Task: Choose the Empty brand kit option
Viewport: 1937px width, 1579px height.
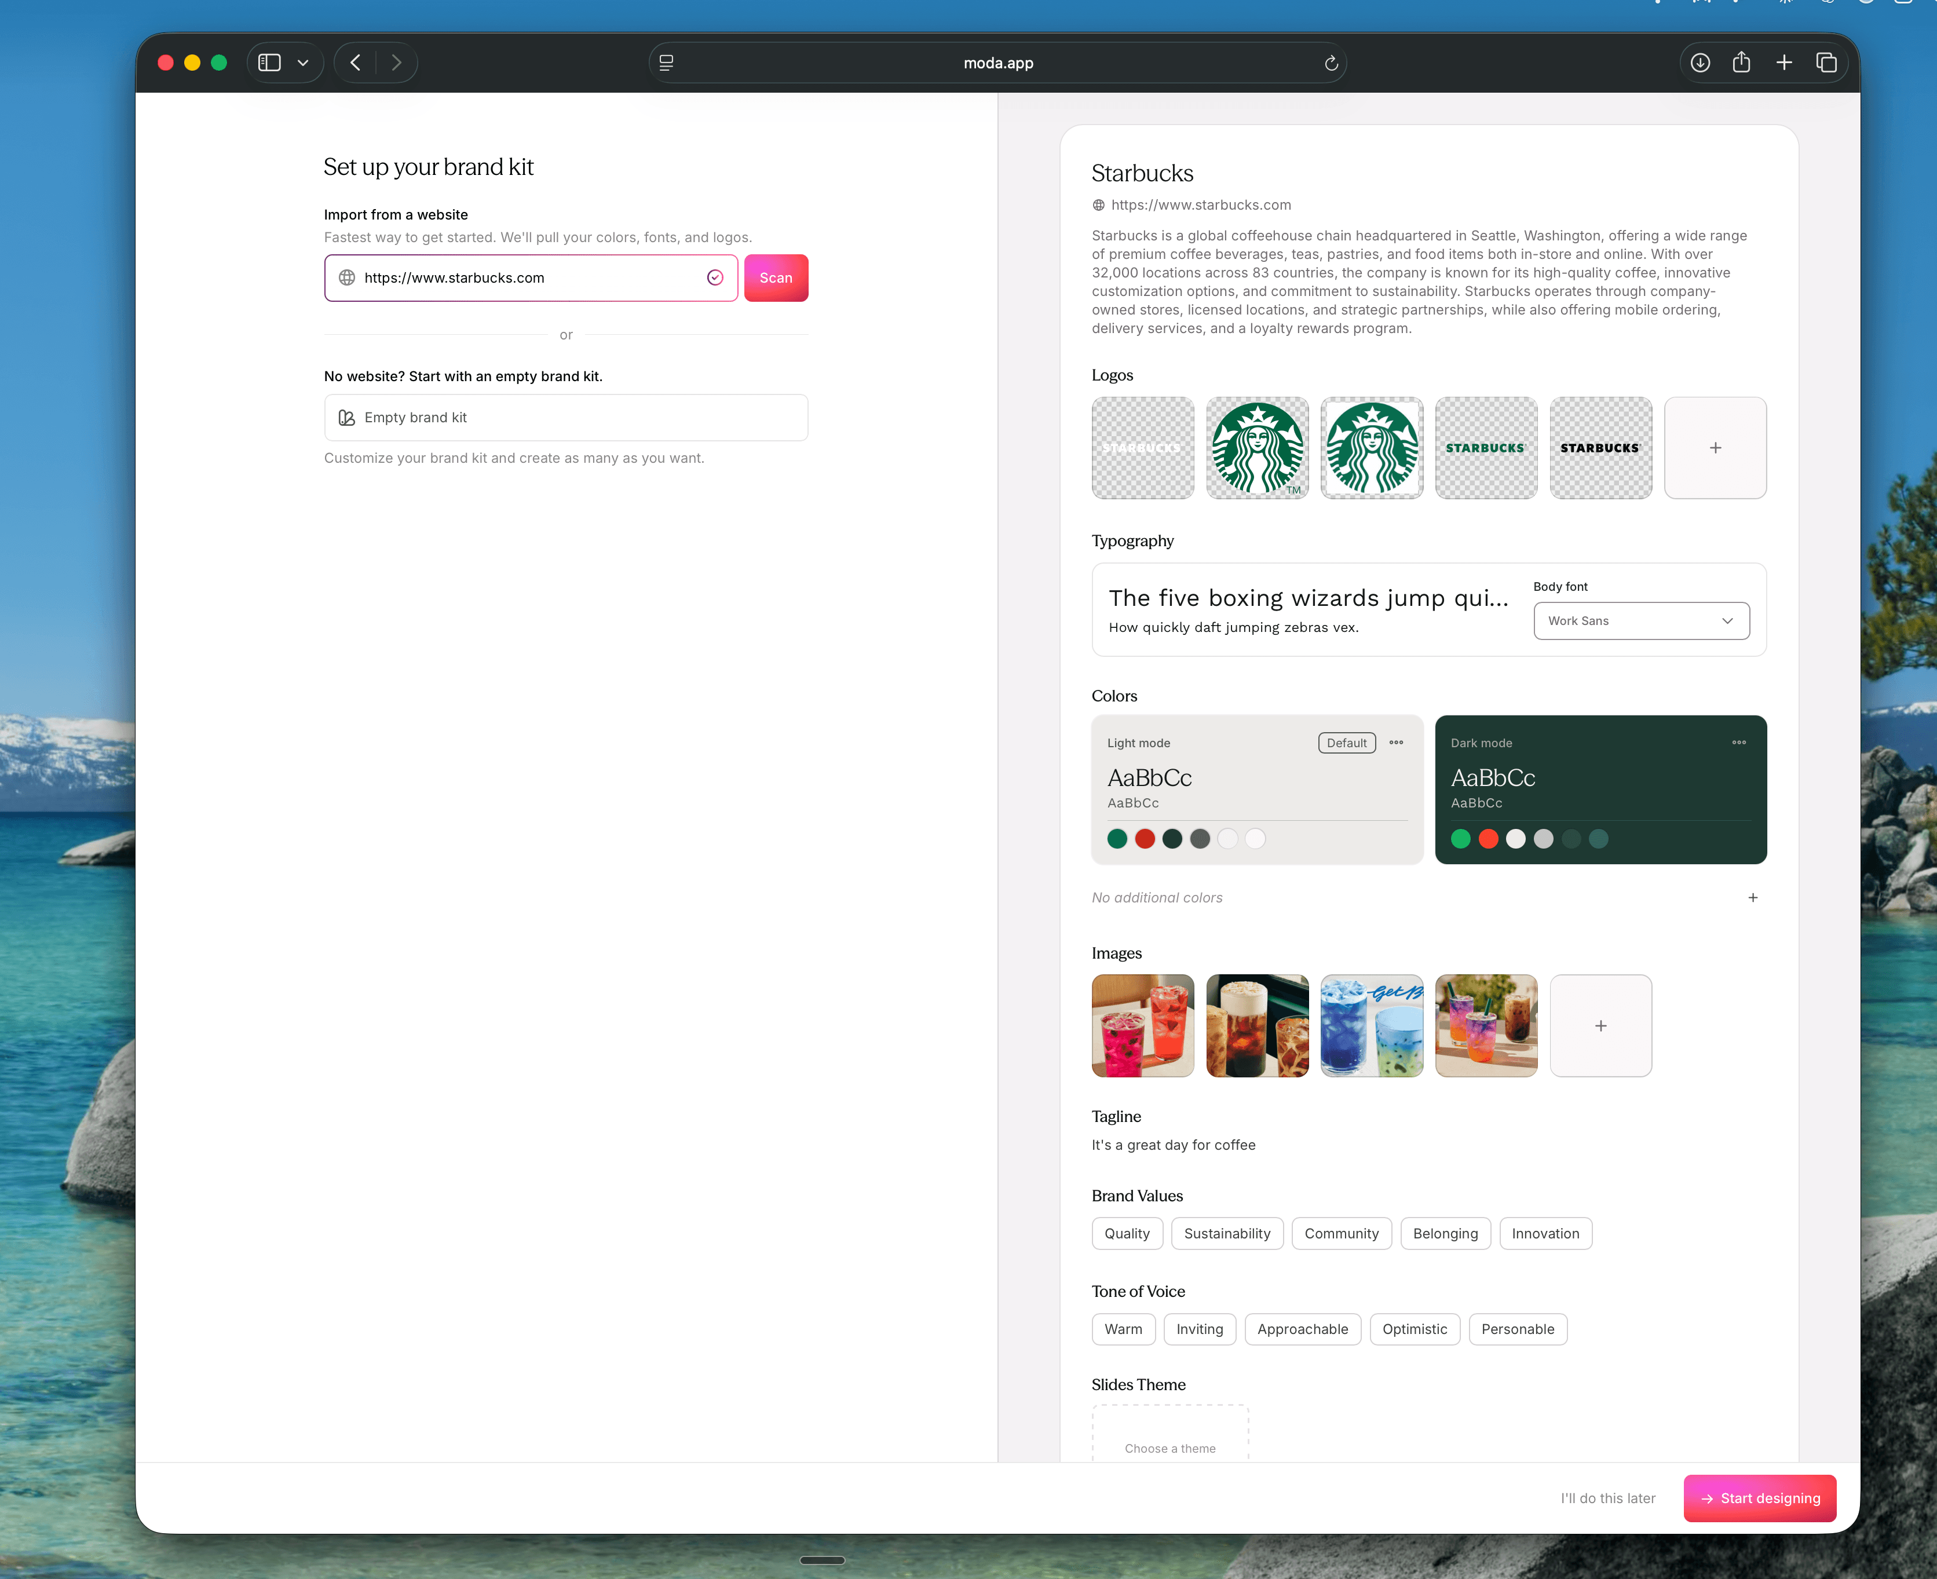Action: pos(566,418)
